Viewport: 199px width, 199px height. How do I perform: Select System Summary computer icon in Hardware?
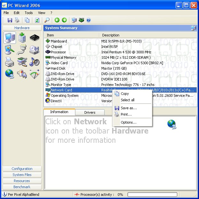tap(10, 38)
